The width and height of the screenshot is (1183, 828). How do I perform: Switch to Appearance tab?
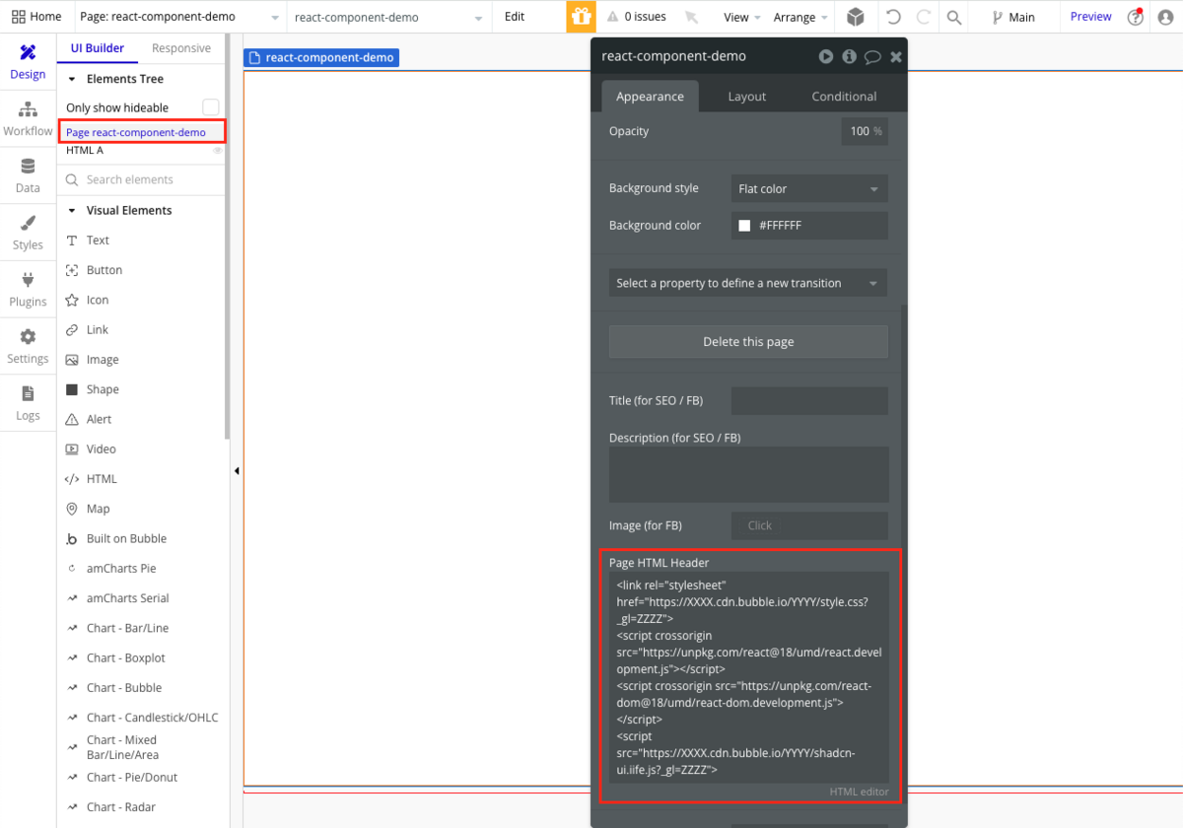[x=650, y=96]
